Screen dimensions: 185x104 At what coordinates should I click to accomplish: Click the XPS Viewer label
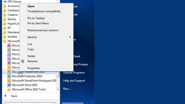coord(14,2)
